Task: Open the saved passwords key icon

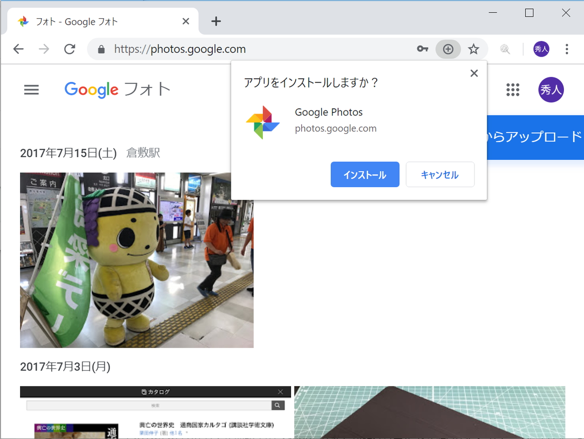Action: pyautogui.click(x=422, y=49)
